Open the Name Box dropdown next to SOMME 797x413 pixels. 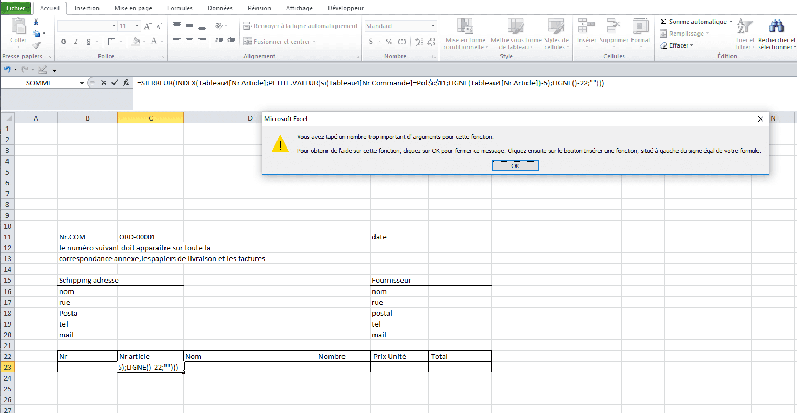82,83
